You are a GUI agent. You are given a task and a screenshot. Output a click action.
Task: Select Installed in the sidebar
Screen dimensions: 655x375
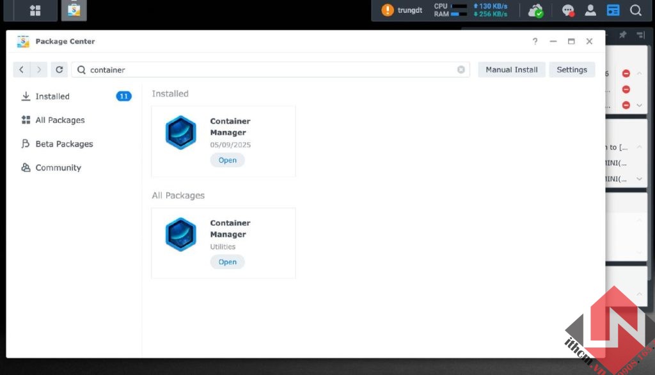click(x=51, y=96)
